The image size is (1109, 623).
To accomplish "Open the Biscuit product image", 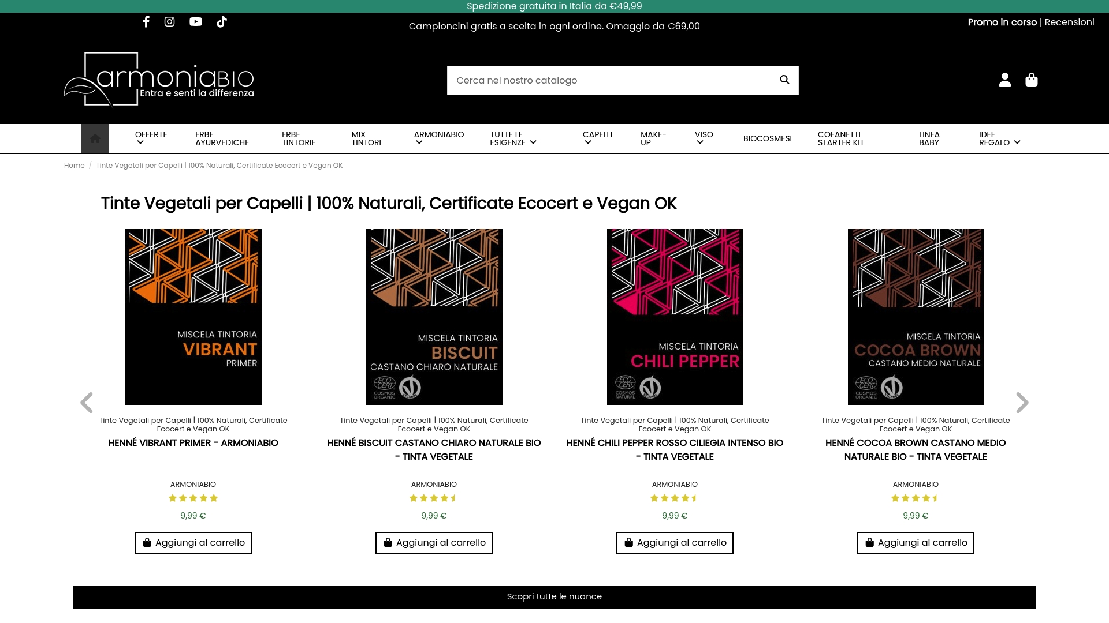I will [x=434, y=317].
